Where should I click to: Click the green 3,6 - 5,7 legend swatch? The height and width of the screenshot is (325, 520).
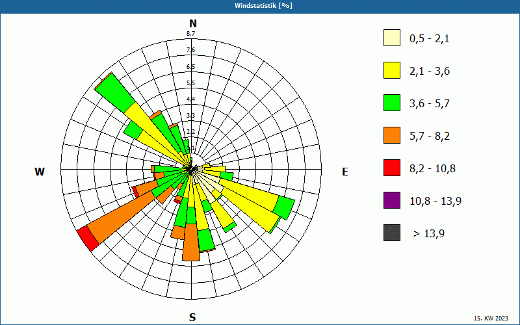tap(392, 103)
